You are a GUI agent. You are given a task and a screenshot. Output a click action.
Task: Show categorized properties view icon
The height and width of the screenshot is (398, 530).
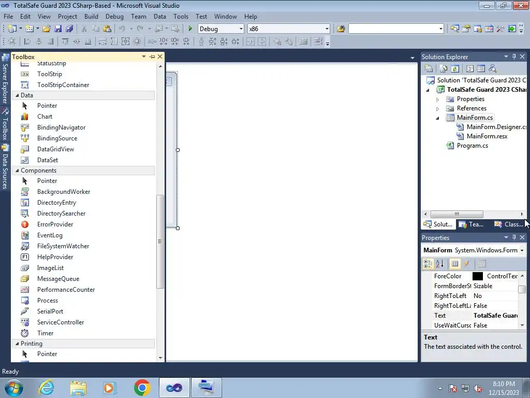pos(428,264)
